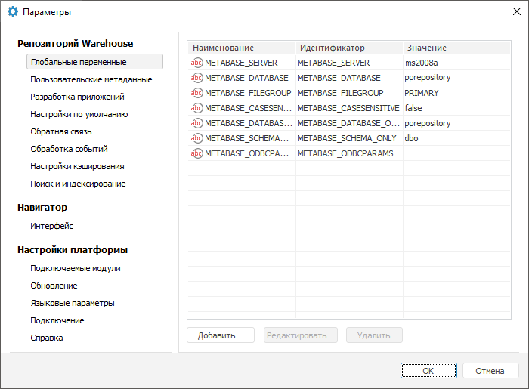Switch to Разработка приложений settings

tap(77, 97)
